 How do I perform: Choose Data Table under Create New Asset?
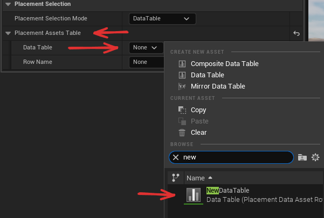coord(207,75)
